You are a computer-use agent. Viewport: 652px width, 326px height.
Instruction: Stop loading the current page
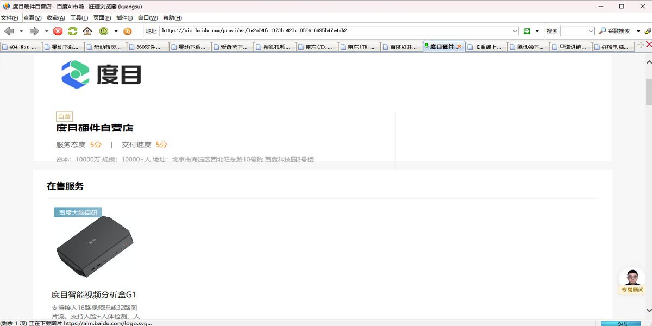(x=58, y=31)
